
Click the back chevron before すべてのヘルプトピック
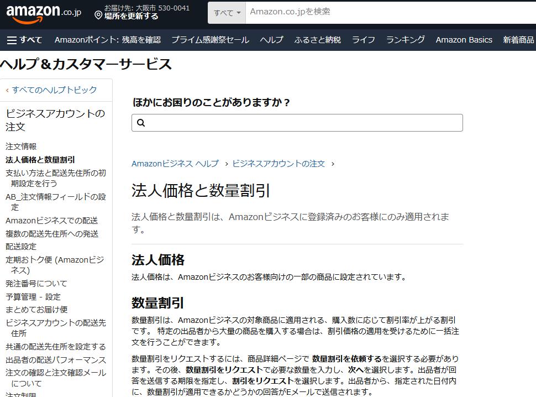point(7,90)
